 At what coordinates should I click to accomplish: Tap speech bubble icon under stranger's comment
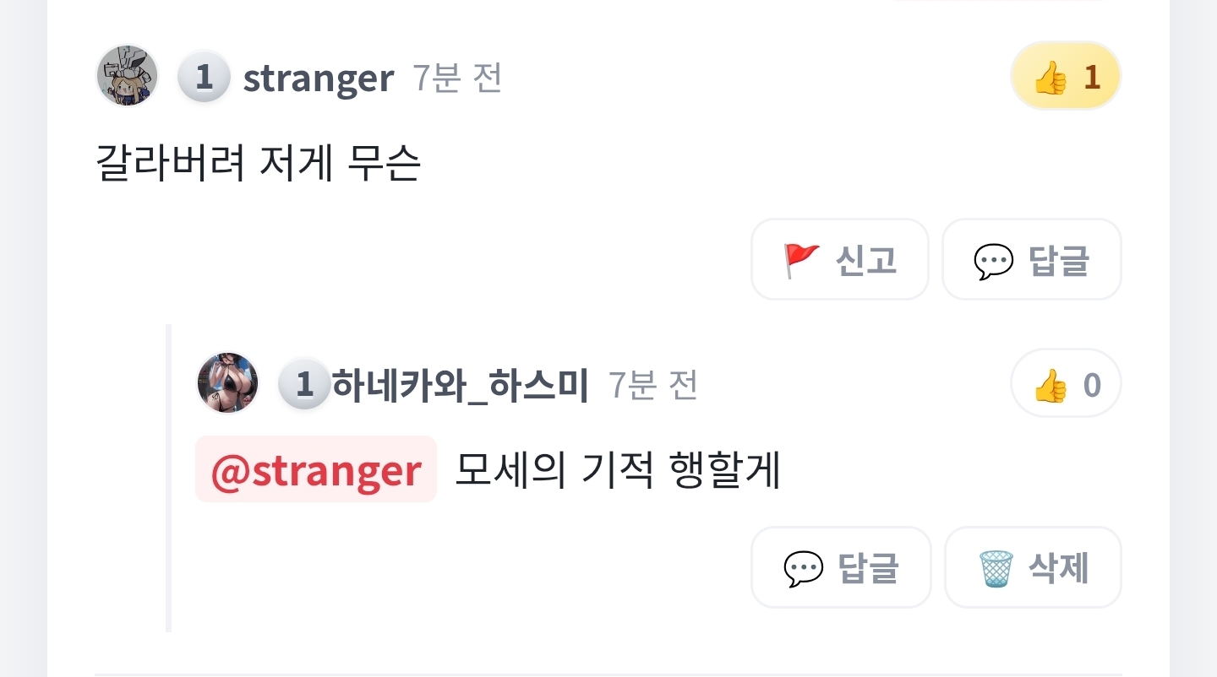tap(994, 260)
